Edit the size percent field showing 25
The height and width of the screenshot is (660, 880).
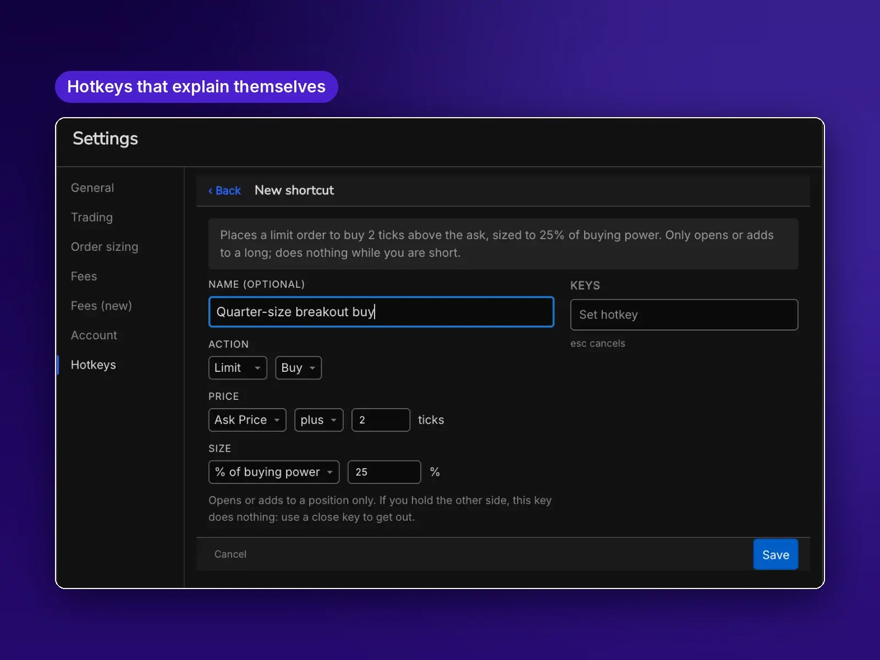[384, 472]
